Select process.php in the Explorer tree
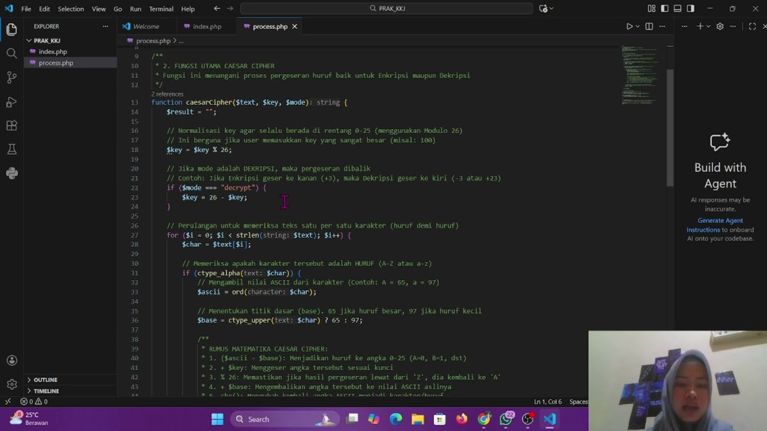 (x=56, y=63)
